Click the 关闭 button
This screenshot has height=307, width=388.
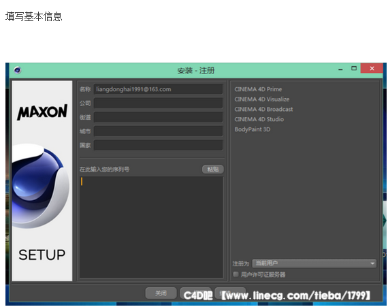(x=161, y=293)
